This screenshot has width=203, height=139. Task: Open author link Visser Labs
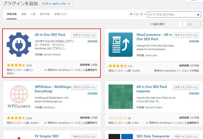tap(151, 55)
